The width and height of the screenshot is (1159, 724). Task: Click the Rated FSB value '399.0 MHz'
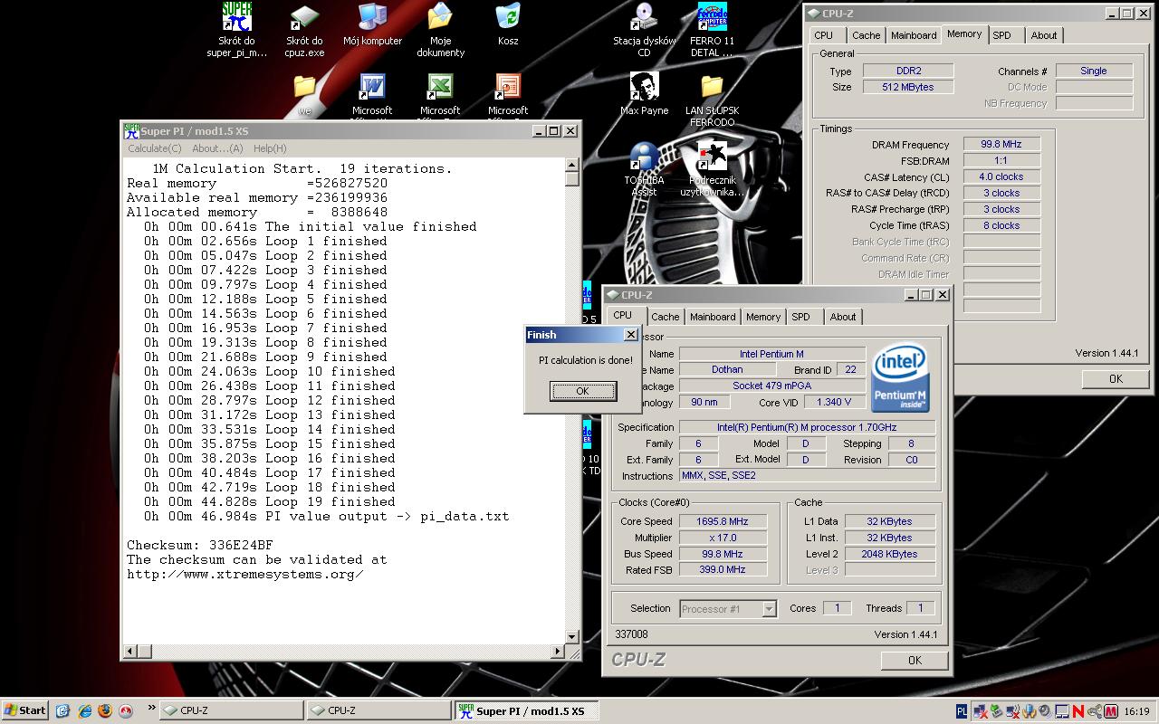(722, 570)
